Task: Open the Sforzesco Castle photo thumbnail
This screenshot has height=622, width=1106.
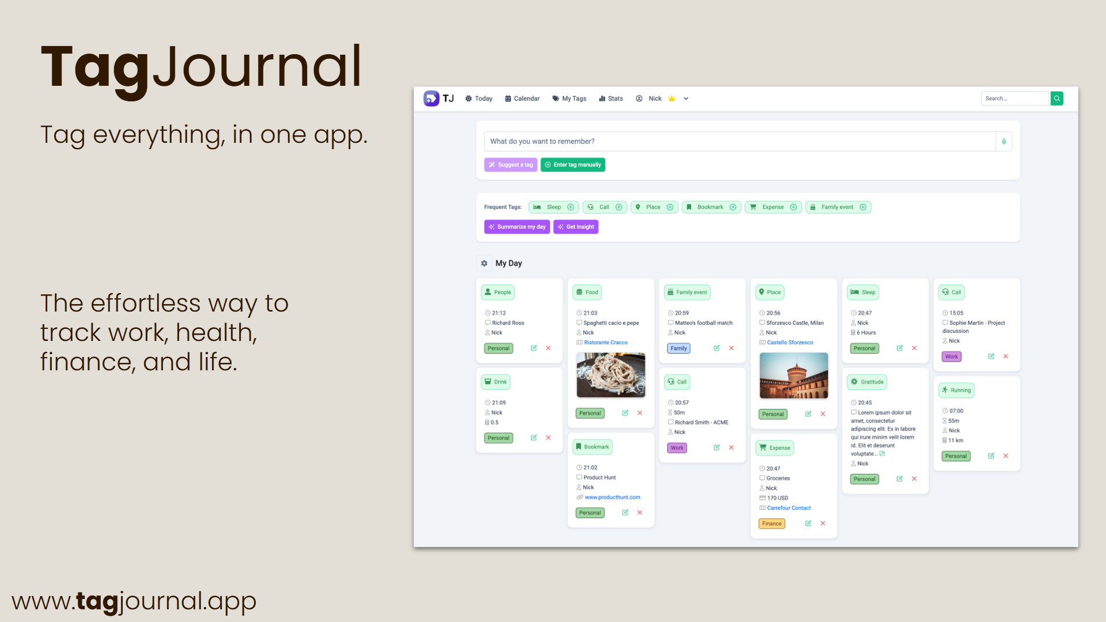Action: 793,376
